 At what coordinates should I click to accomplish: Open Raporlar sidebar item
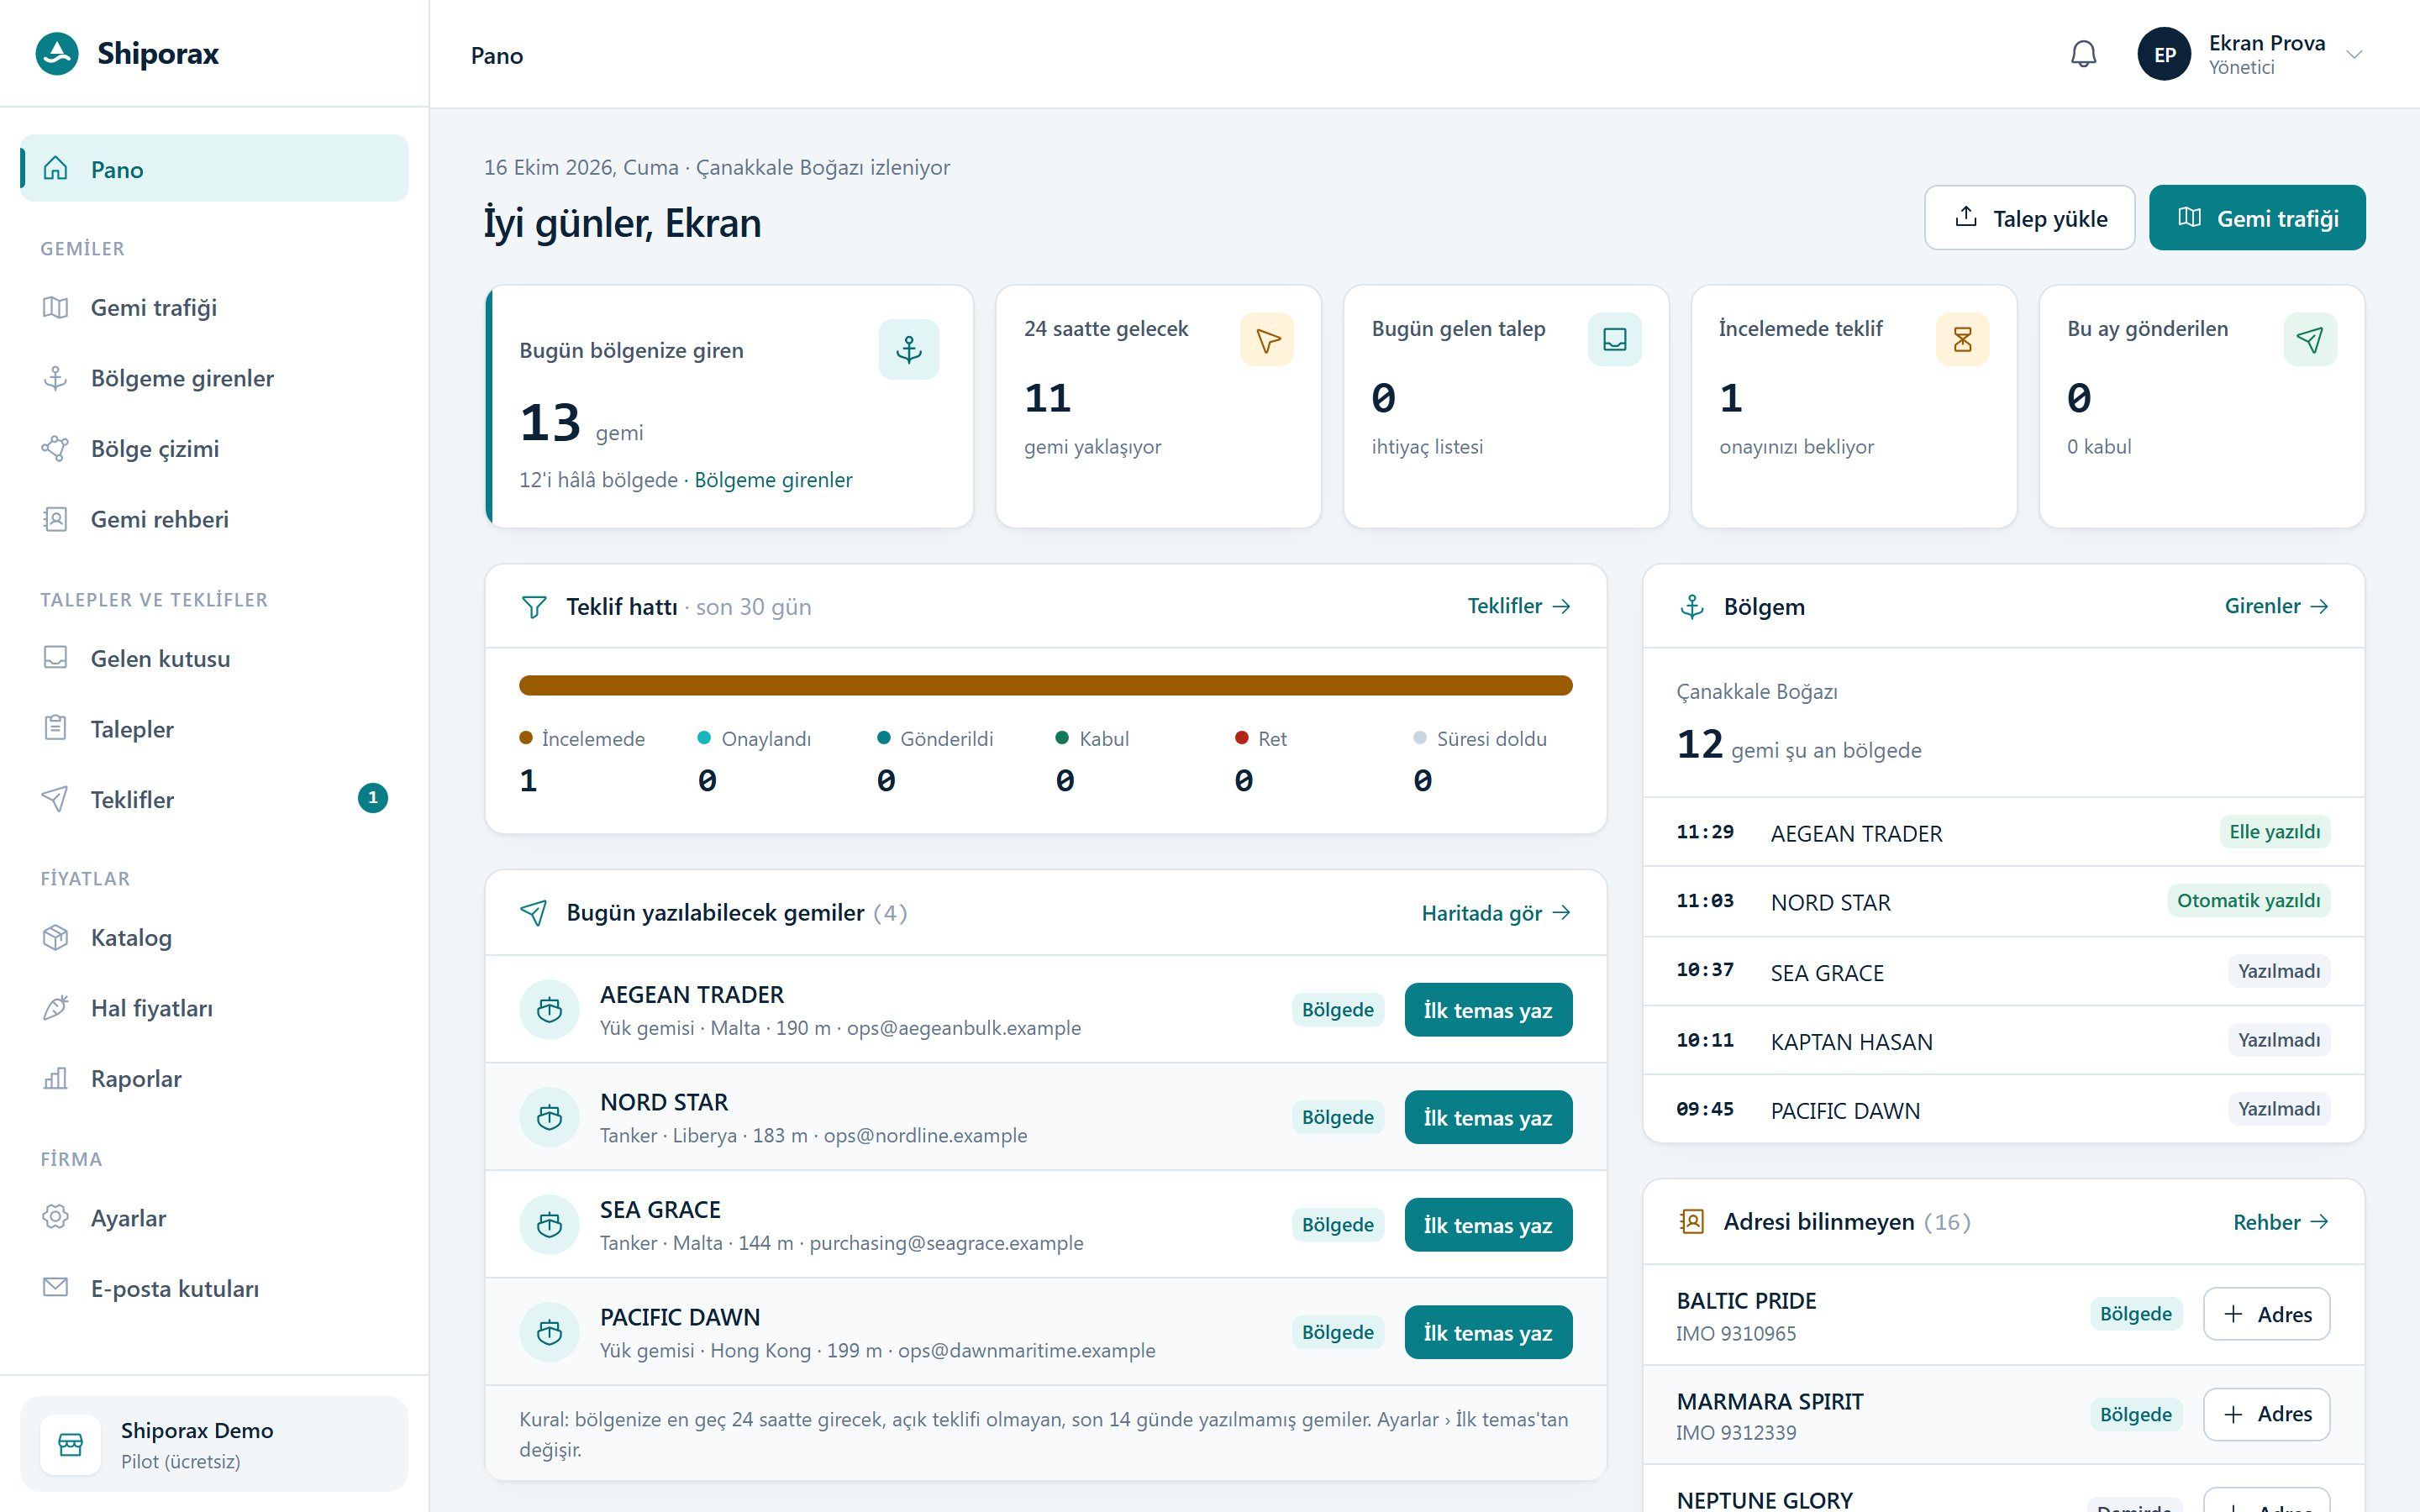point(214,1079)
